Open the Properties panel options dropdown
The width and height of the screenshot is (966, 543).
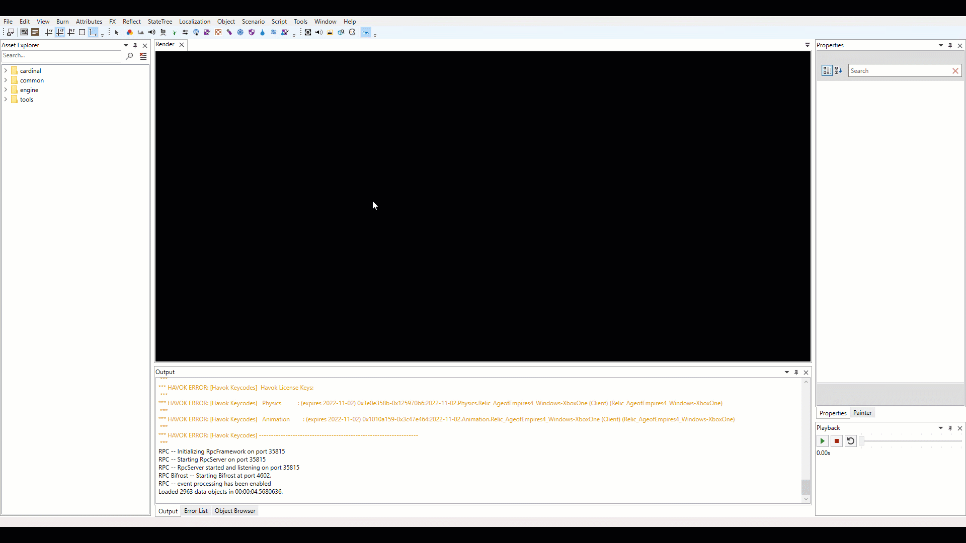tap(940, 45)
